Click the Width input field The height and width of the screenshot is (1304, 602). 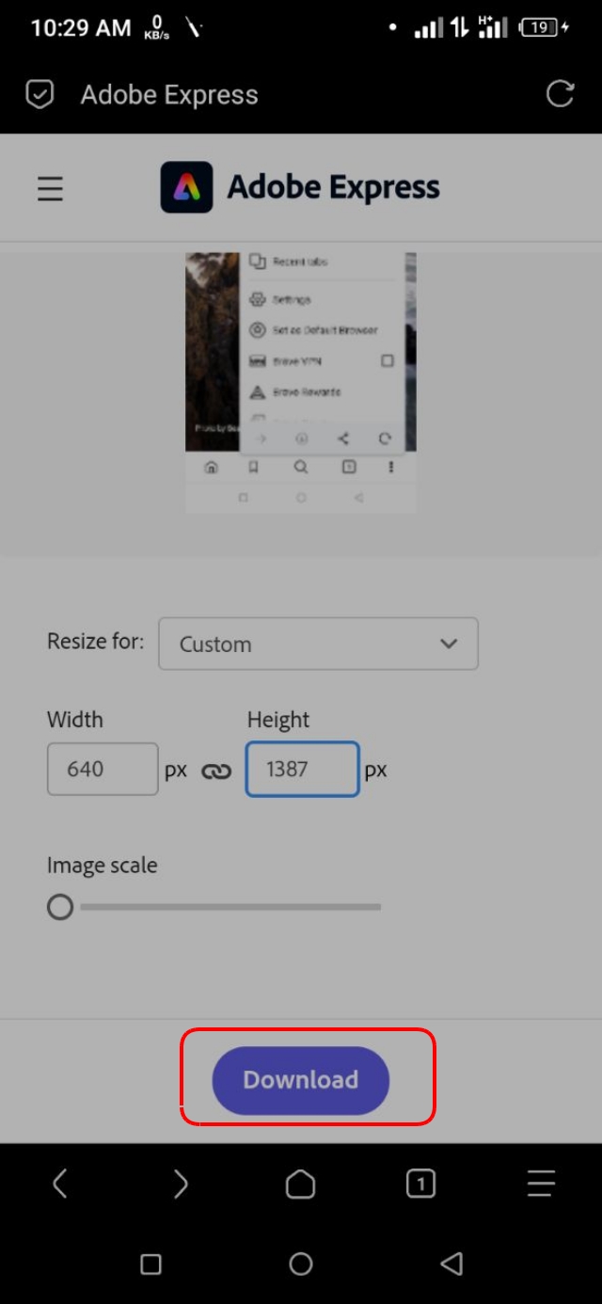(x=103, y=769)
